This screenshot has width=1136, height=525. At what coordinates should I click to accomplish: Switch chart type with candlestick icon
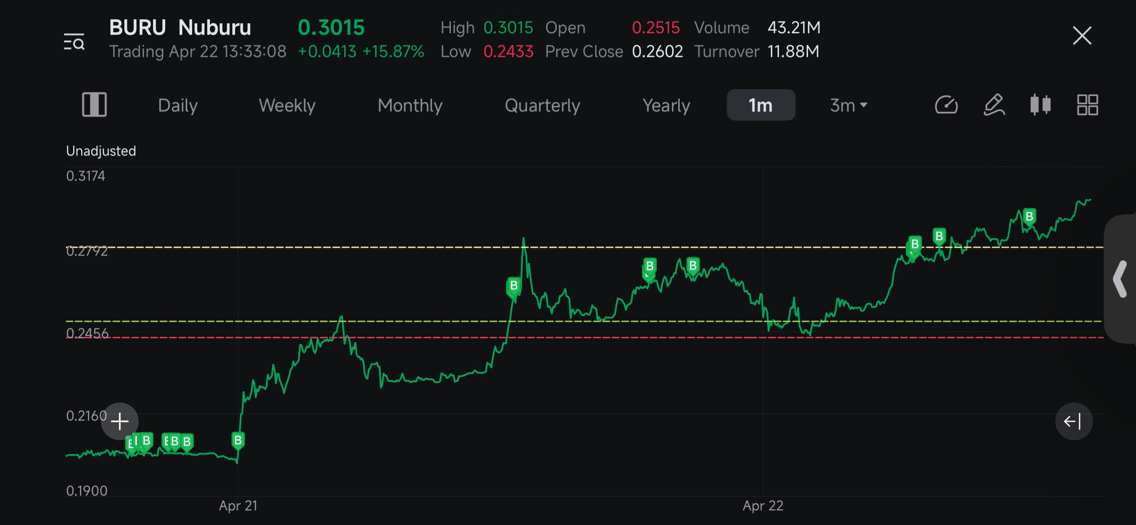click(x=1040, y=105)
